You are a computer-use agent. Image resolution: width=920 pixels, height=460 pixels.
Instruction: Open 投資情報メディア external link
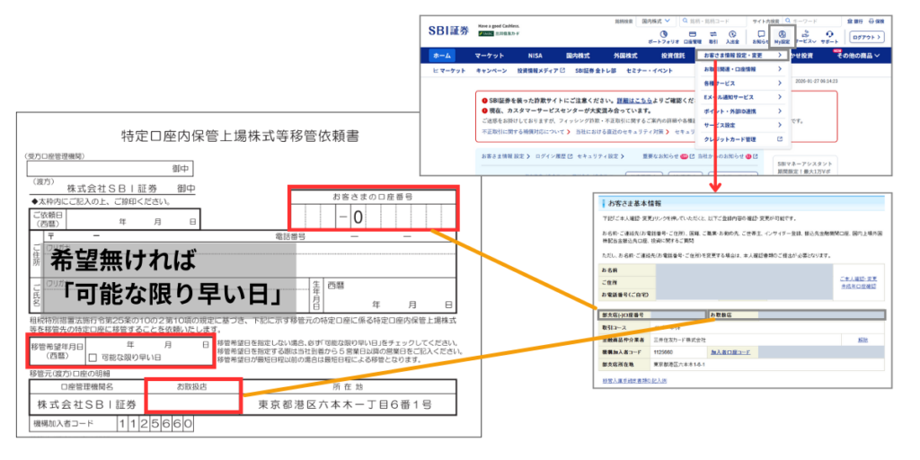click(x=541, y=70)
